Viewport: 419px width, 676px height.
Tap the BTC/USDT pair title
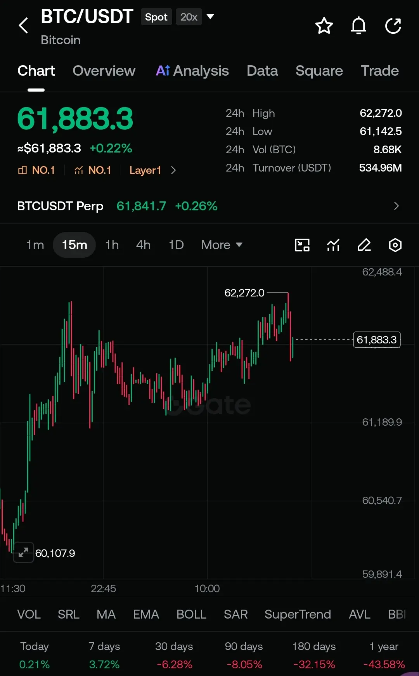tap(87, 17)
